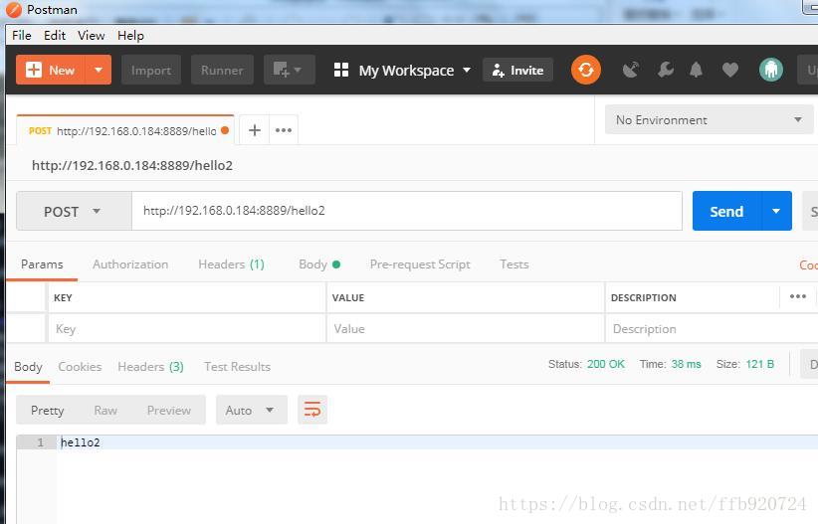
Task: Open the request Body tab
Action: tap(319, 264)
